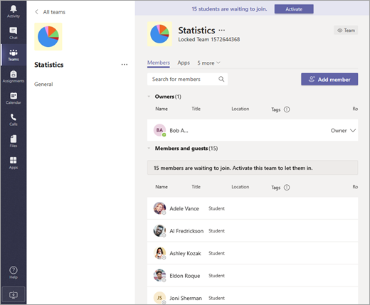Click the download desktop app icon
Image resolution: width=370 pixels, height=305 pixels.
(14, 294)
